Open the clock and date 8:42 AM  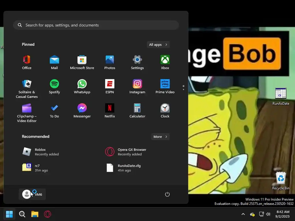[283, 214]
